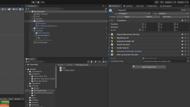190x107 pixels.
Task: Open the Layer dropdown showing Hittable
Action: click(174, 14)
